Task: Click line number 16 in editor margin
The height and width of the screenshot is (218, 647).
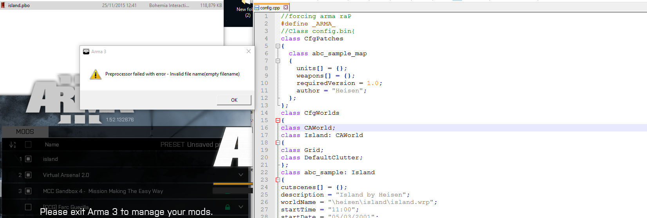Action: coord(264,128)
